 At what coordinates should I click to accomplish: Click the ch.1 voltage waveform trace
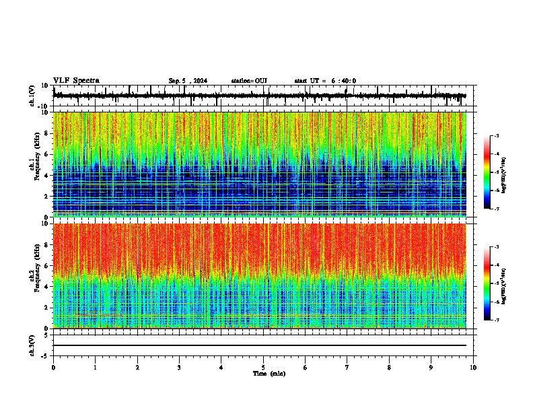[260, 96]
